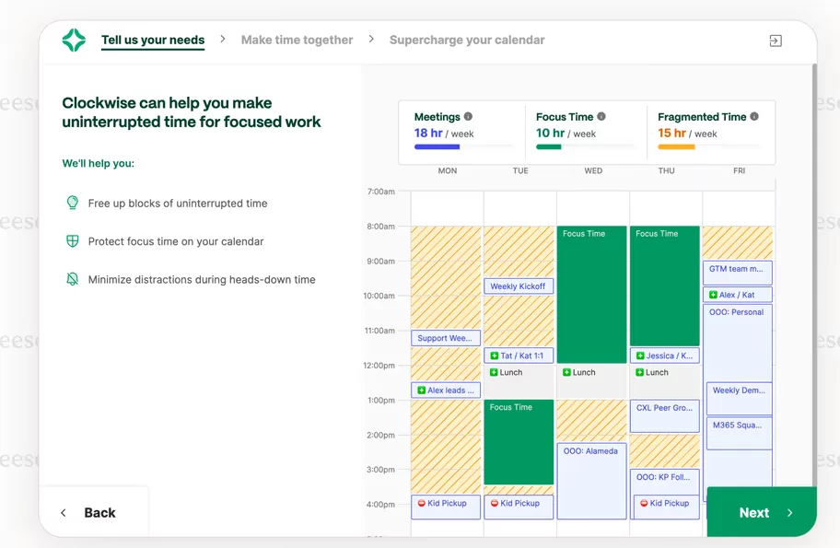
Task: Open the CXL Peer Gro... event
Action: [x=664, y=415]
